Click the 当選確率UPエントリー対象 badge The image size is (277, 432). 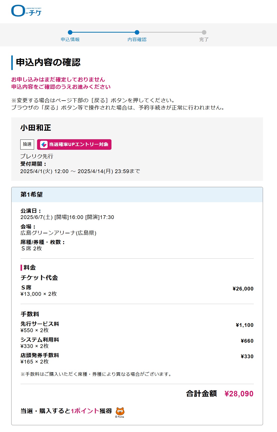click(x=74, y=145)
